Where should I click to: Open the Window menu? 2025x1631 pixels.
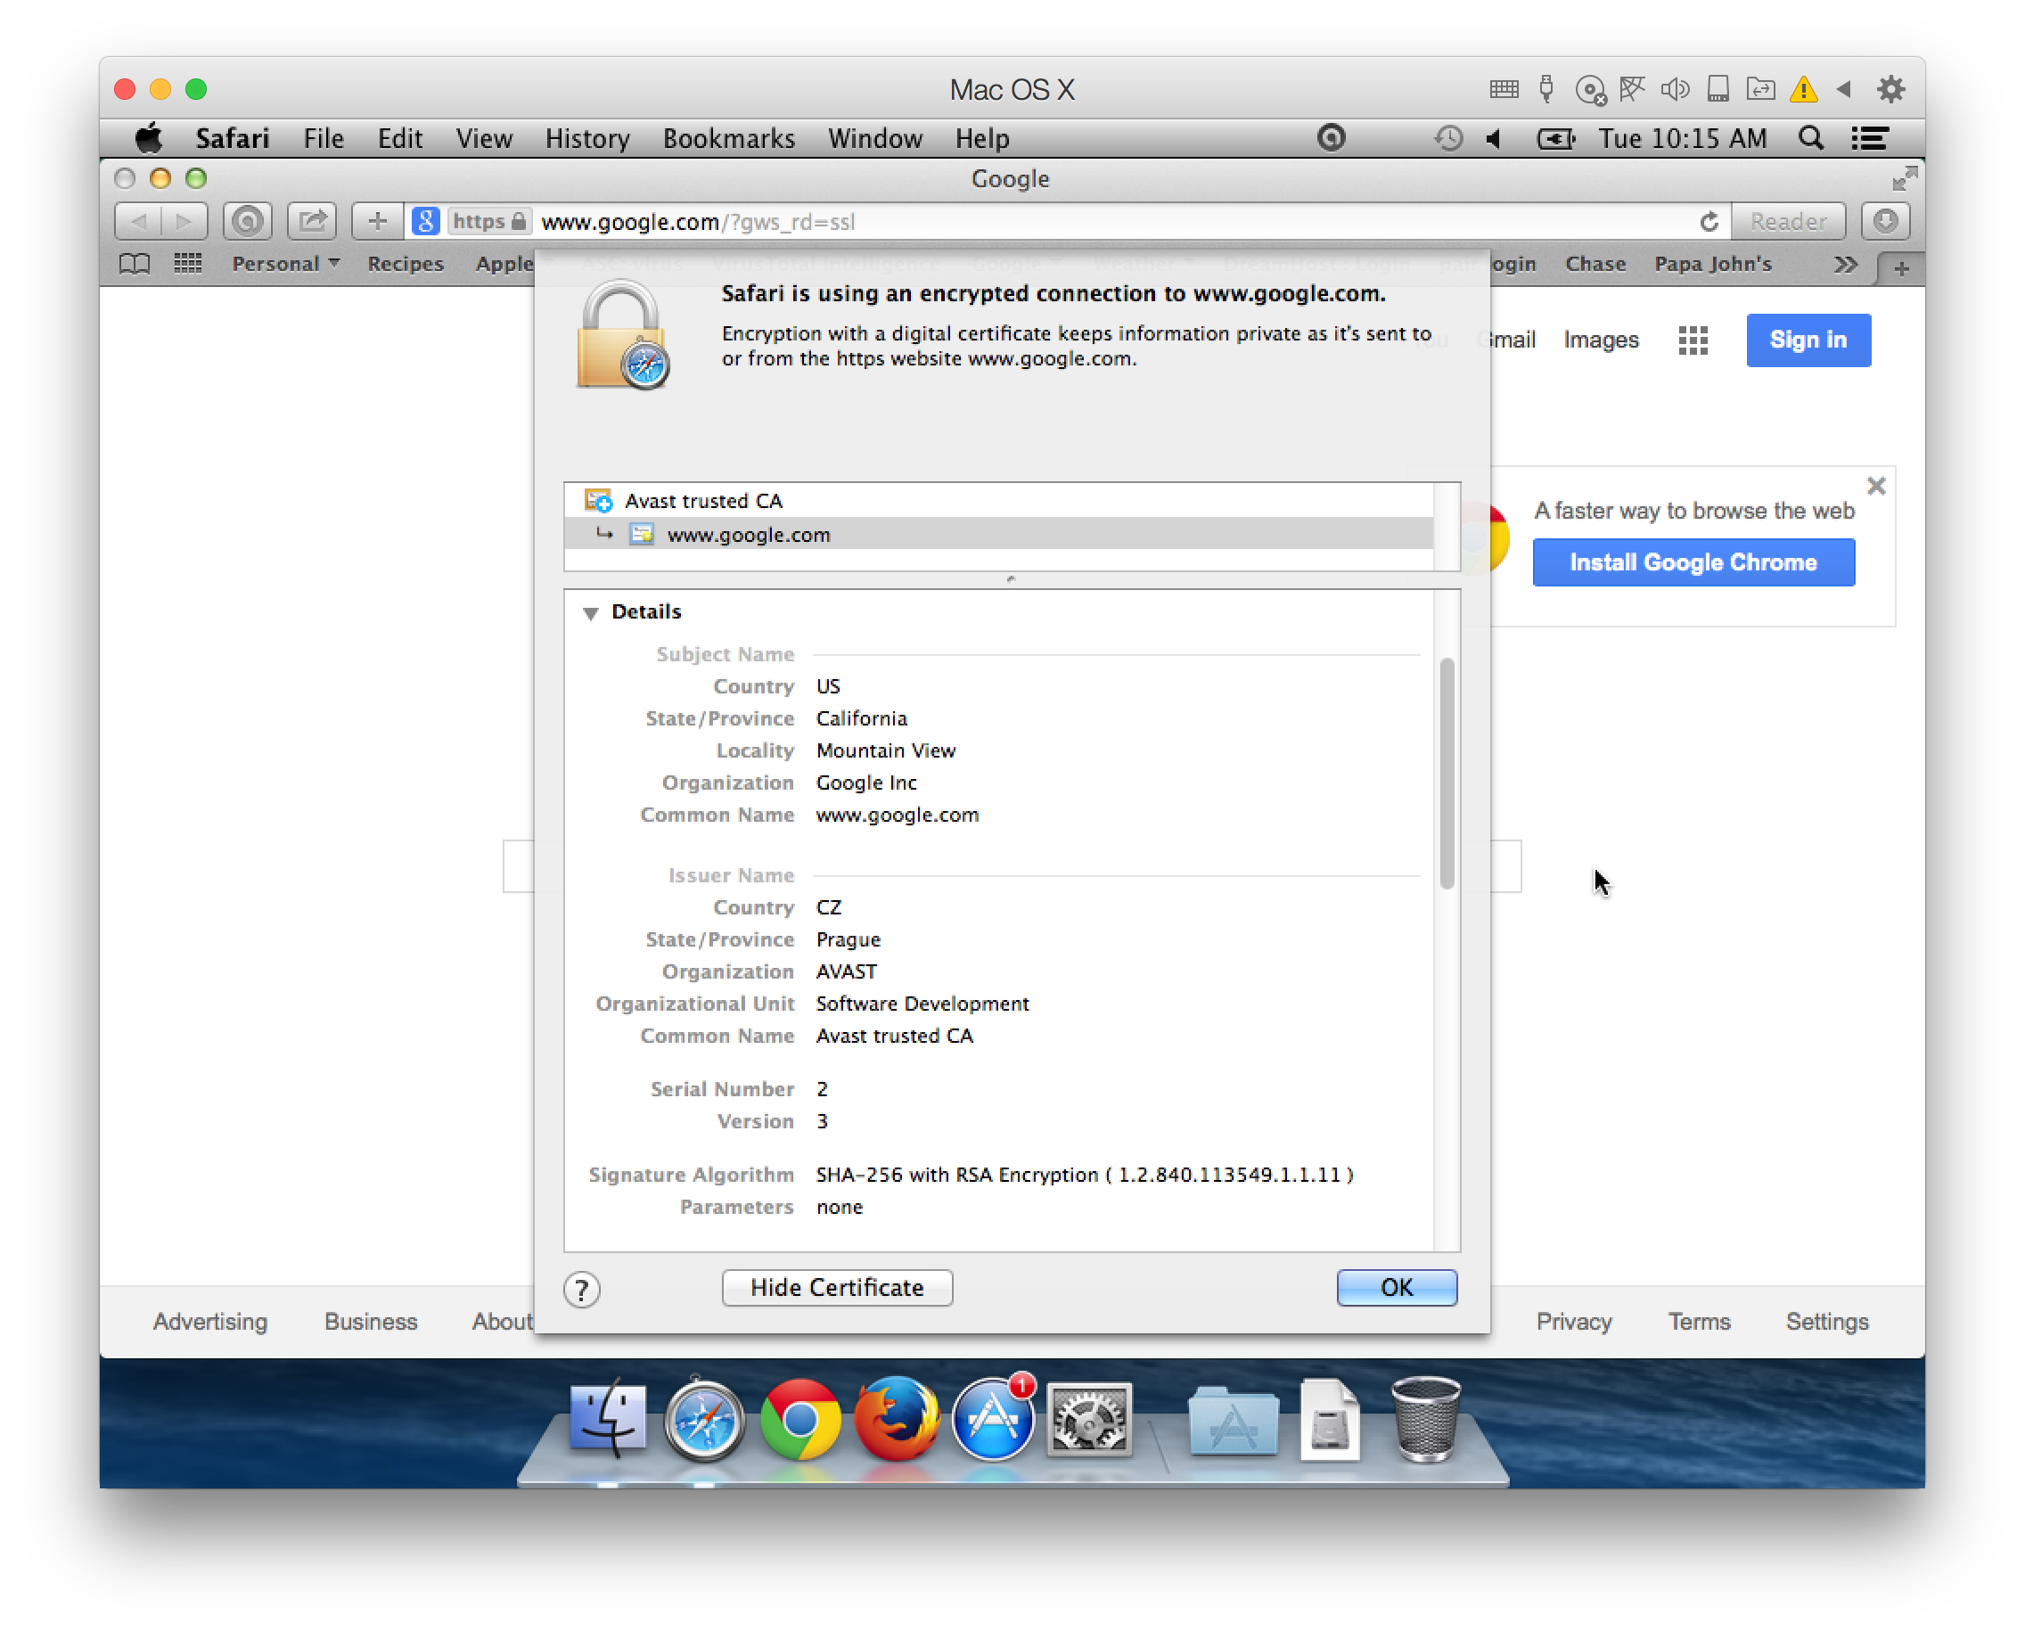pyautogui.click(x=875, y=139)
